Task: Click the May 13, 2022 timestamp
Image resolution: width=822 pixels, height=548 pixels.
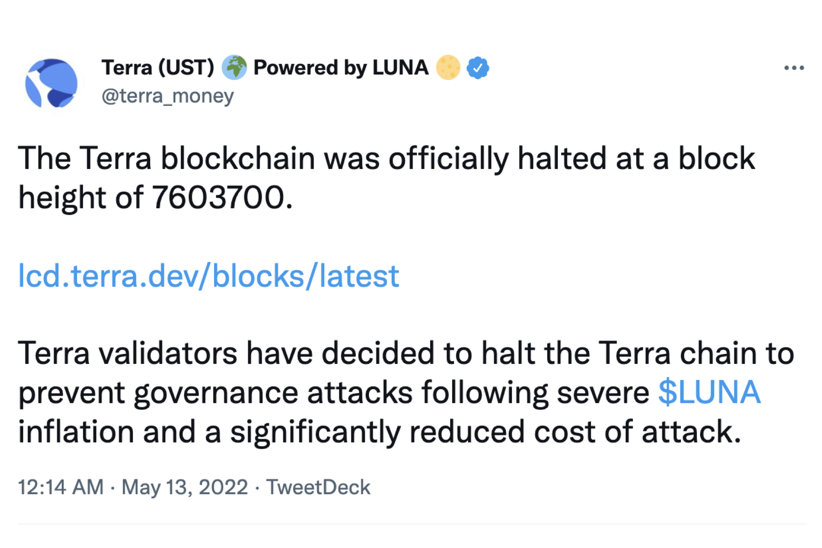Action: [184, 487]
